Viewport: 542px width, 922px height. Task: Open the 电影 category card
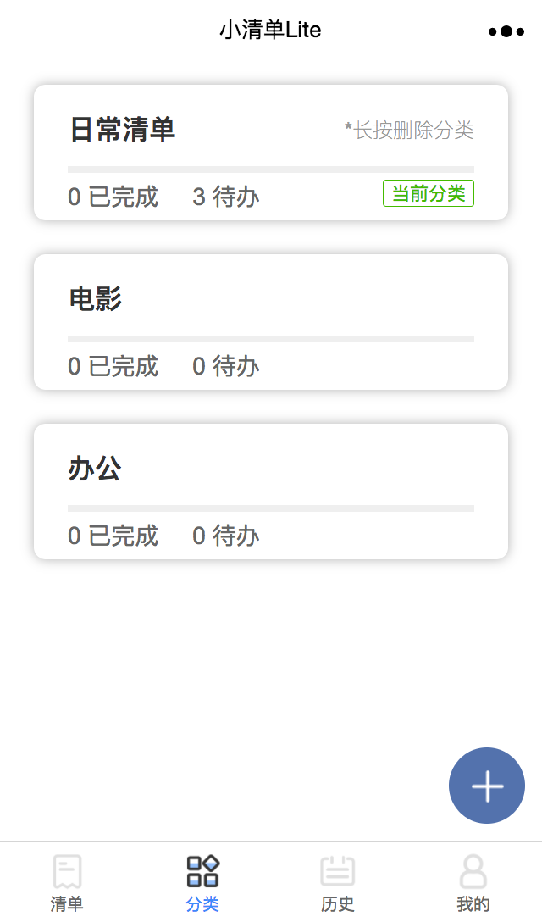coord(271,322)
